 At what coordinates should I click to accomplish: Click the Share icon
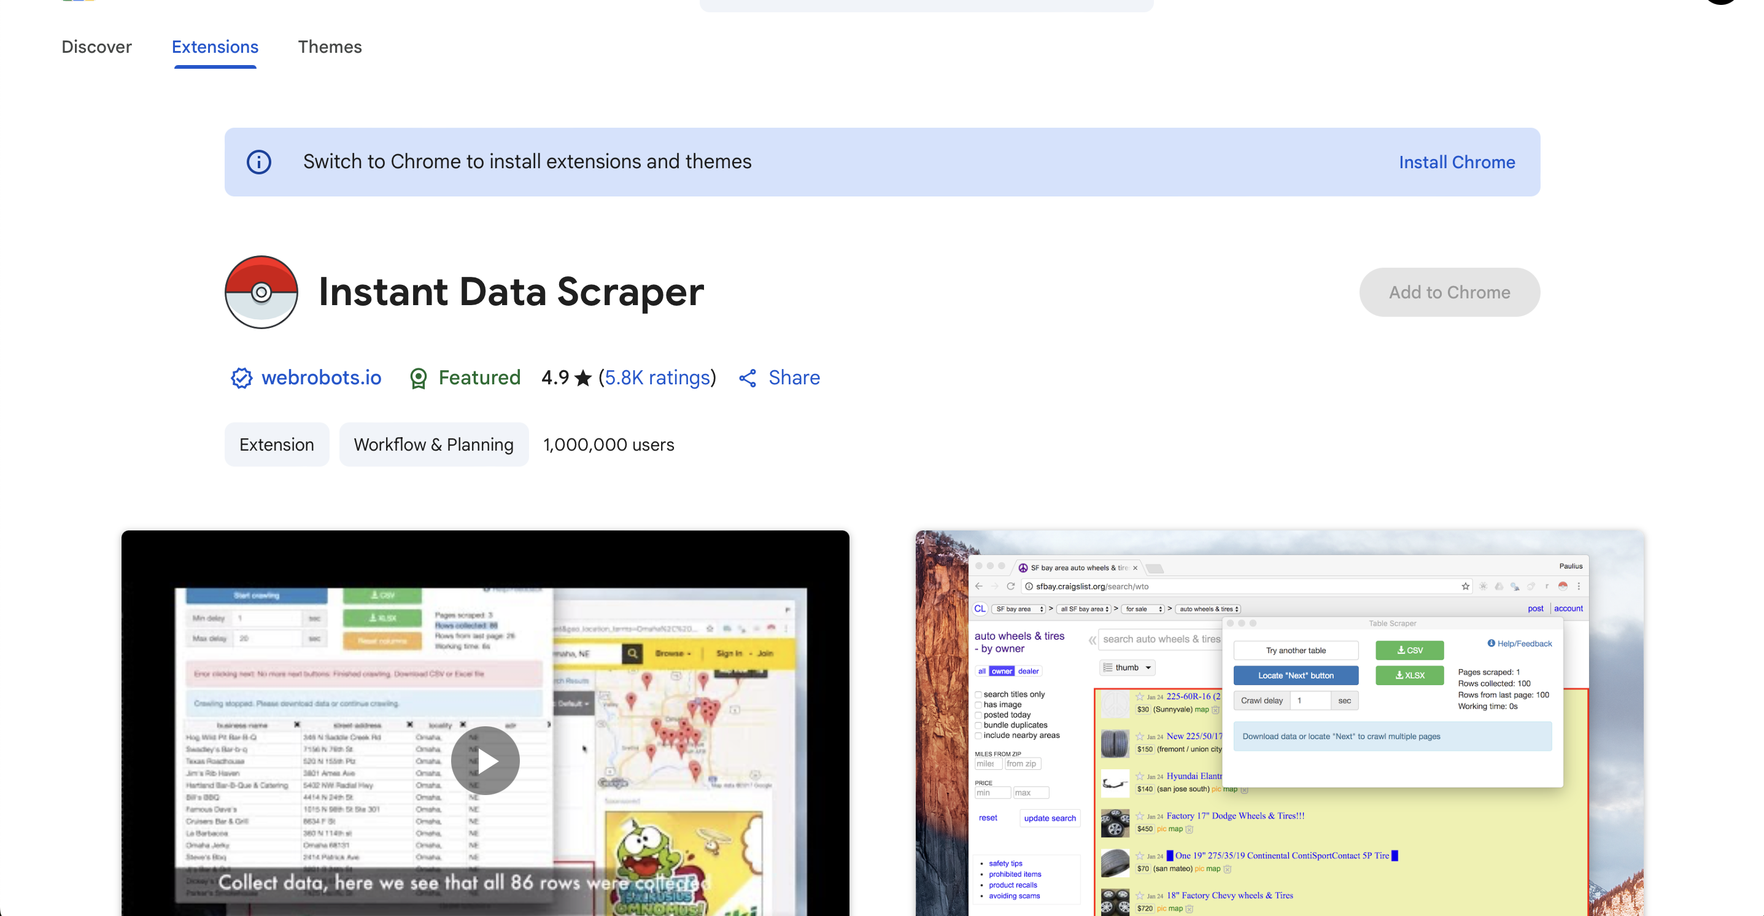748,378
